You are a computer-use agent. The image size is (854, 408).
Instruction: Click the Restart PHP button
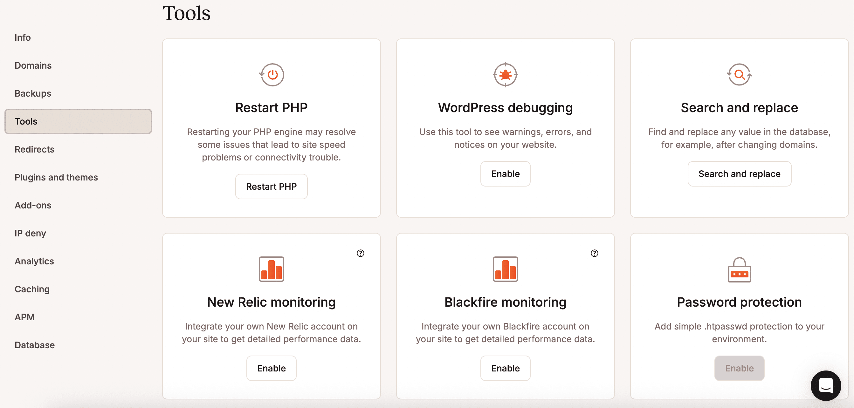pos(271,186)
